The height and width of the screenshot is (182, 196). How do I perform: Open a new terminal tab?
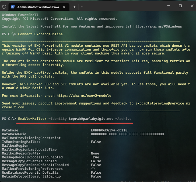click(x=74, y=7)
